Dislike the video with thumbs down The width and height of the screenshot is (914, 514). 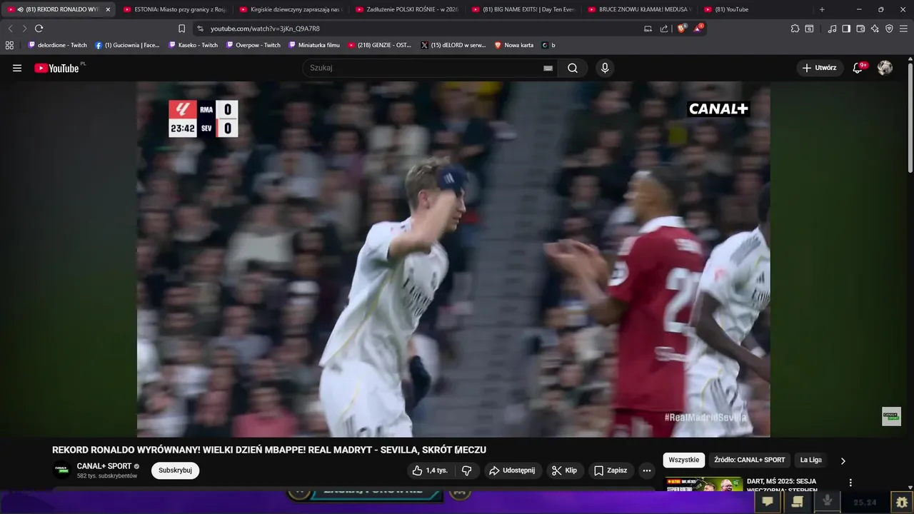(467, 470)
